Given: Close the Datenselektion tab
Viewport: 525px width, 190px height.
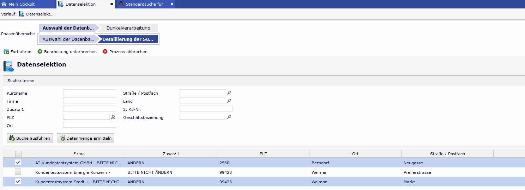Looking at the screenshot, I should (x=111, y=4).
